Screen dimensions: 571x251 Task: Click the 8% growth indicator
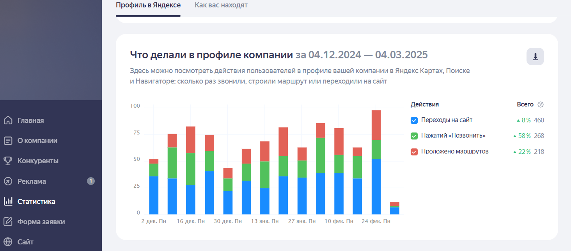(x=523, y=120)
